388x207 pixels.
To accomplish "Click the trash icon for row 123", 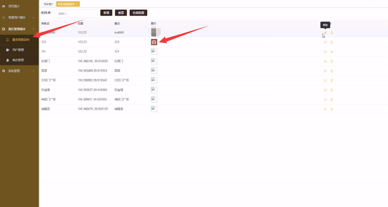I will (332, 42).
